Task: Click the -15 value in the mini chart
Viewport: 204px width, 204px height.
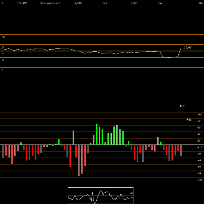Action: point(131,198)
